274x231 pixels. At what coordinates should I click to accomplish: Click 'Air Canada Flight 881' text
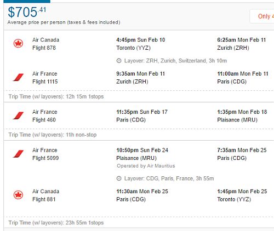45,195
